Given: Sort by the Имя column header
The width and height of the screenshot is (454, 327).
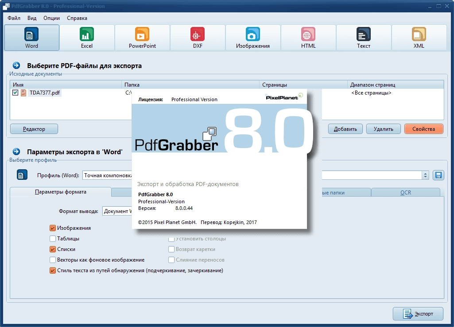Looking at the screenshot, I should pos(66,85).
